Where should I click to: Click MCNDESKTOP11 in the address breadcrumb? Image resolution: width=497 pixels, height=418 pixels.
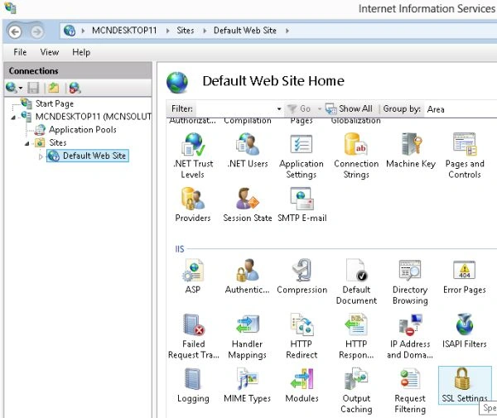tap(124, 31)
